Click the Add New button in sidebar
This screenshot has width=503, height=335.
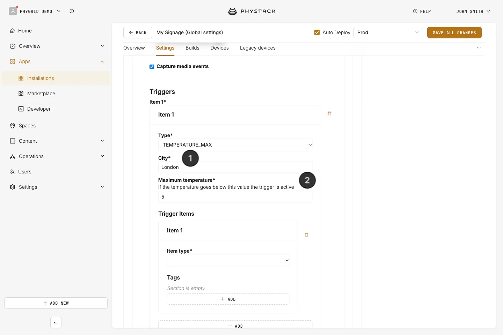(x=56, y=303)
